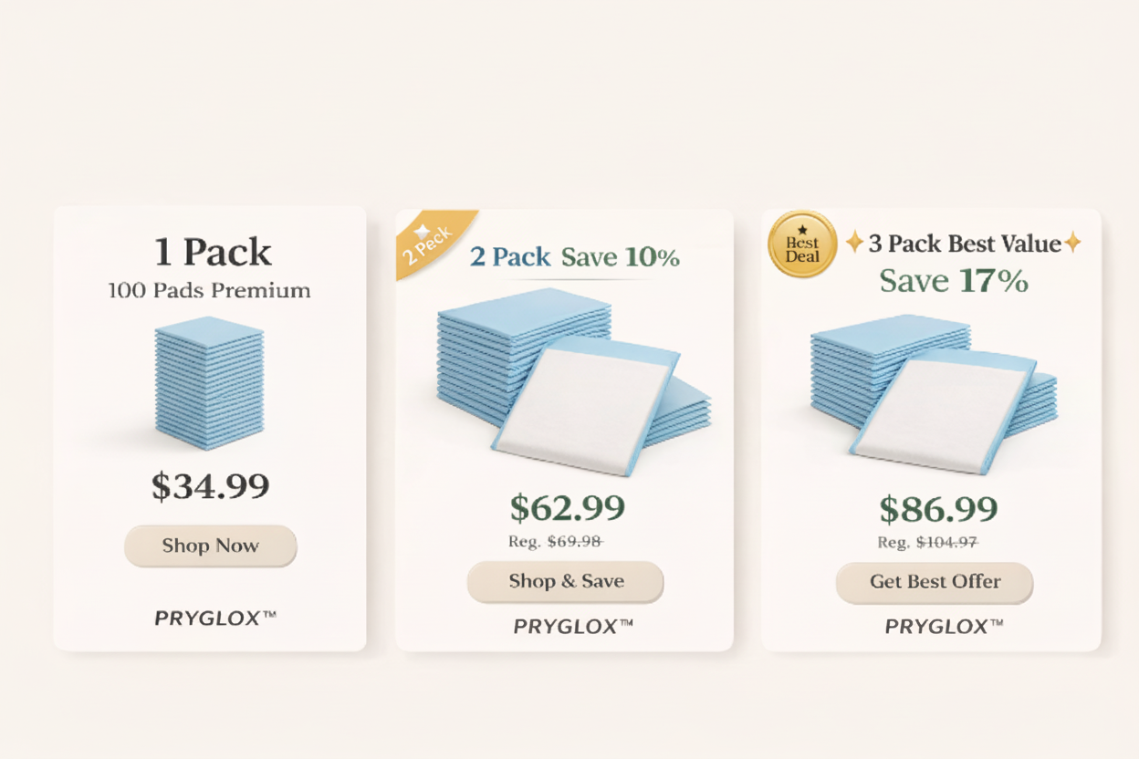
Task: Click the PRYGLOX logo under Shop & Save
Action: (573, 627)
